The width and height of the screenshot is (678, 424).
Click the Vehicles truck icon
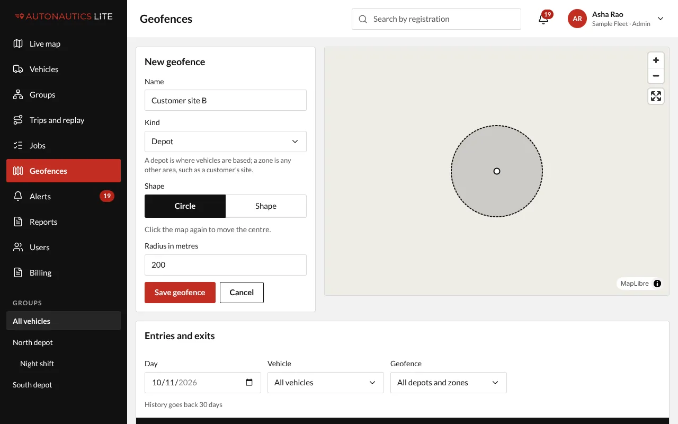point(18,69)
